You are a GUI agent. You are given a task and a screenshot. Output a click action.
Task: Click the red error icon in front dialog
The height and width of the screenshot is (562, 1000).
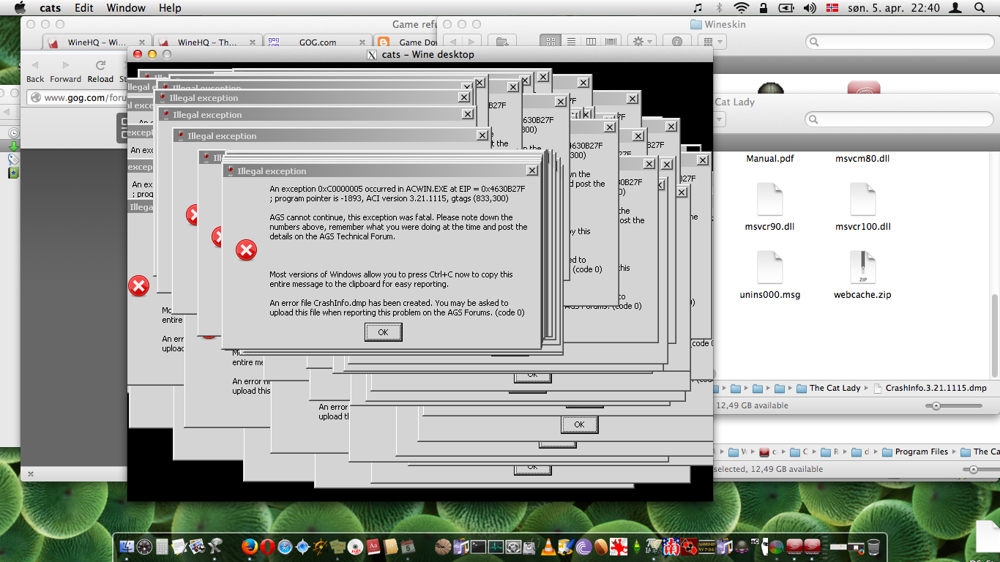[247, 250]
